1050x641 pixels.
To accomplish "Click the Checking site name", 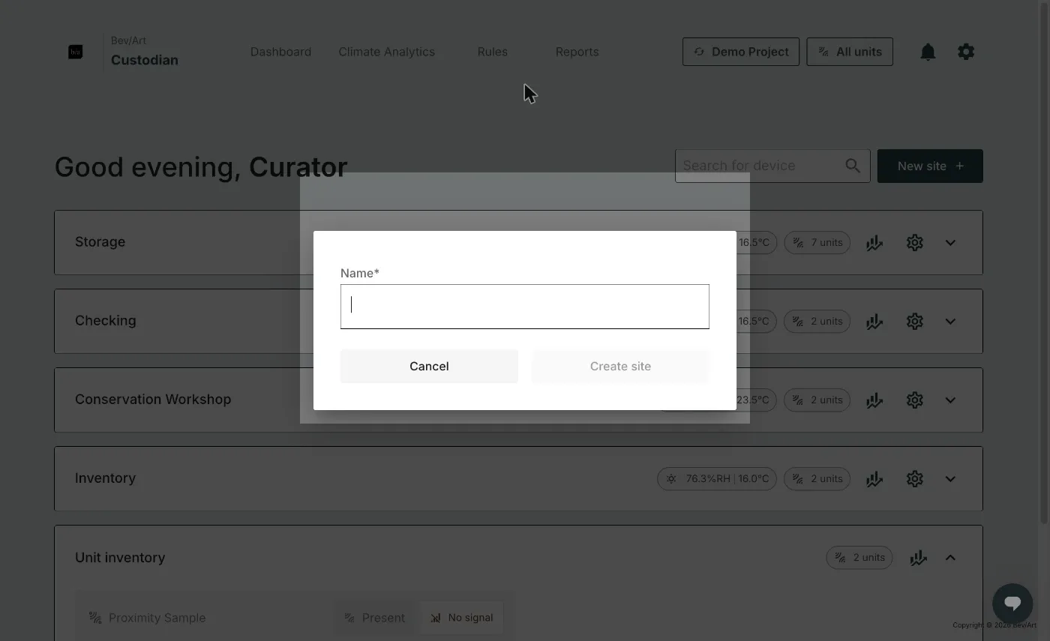I will tap(106, 321).
